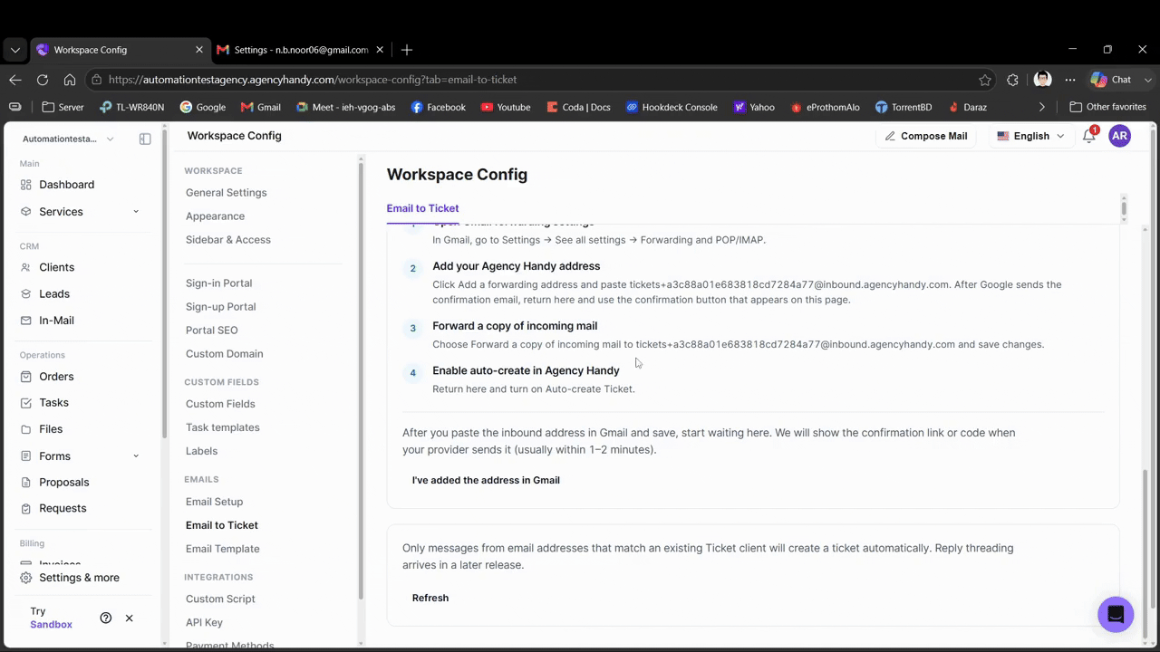
Task: Open Custom Domain settings
Action: [x=225, y=354]
